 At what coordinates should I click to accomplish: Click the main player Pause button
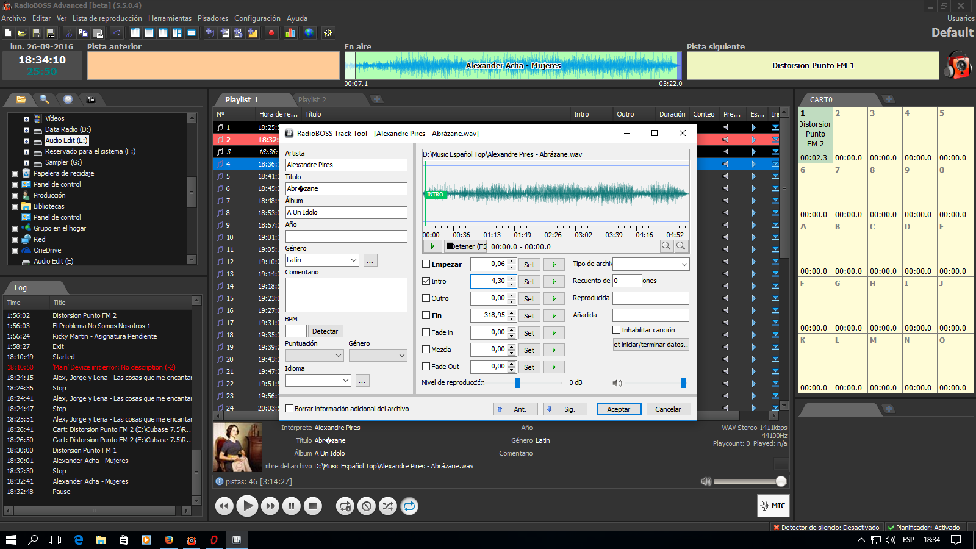point(292,506)
